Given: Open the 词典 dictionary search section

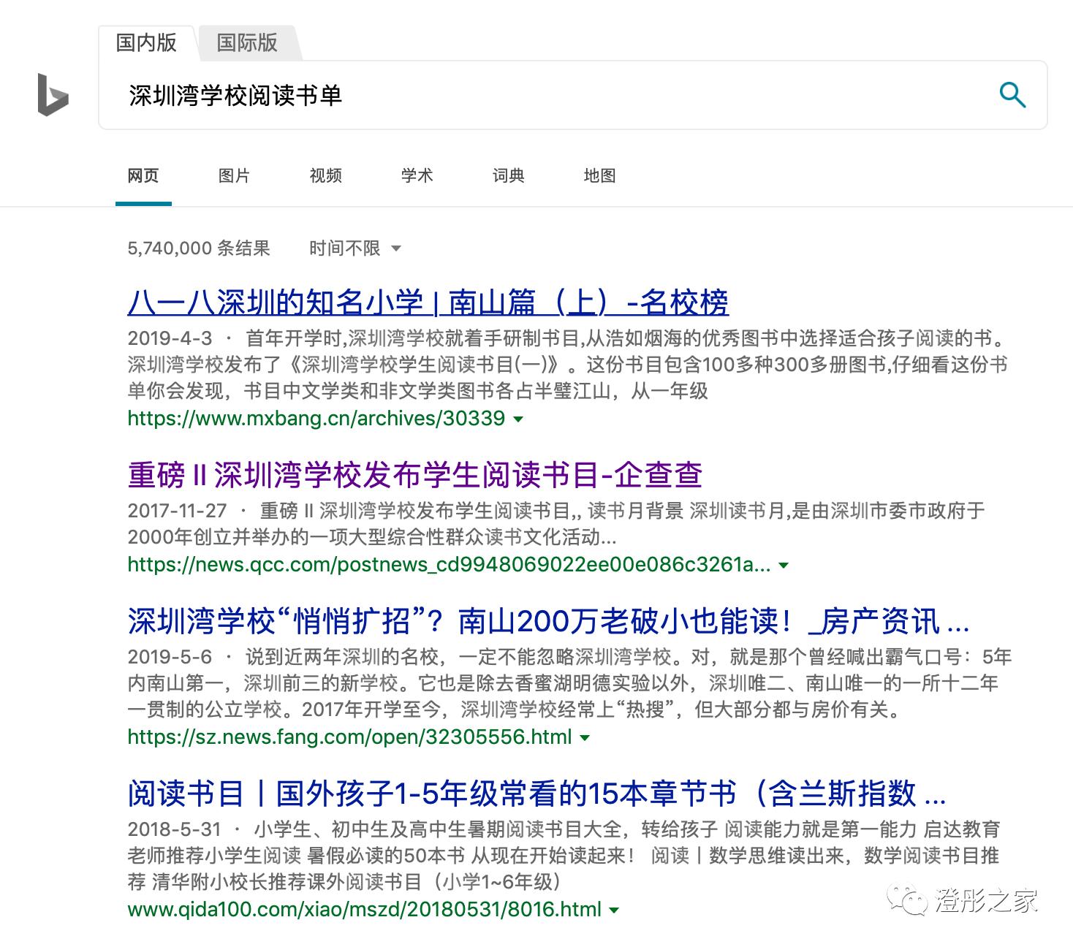Looking at the screenshot, I should [509, 175].
